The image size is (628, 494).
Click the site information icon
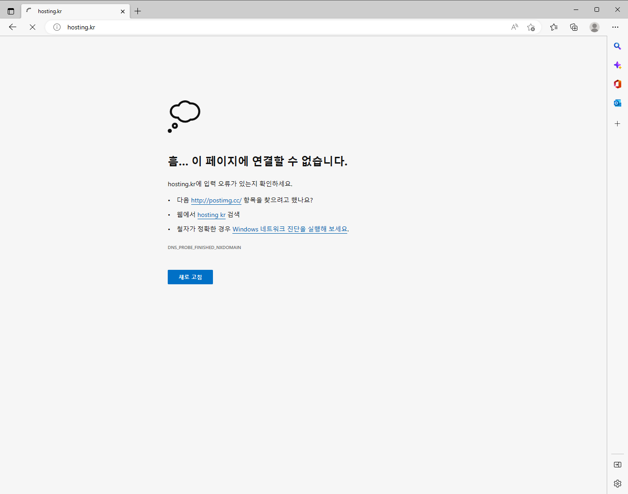(x=57, y=27)
